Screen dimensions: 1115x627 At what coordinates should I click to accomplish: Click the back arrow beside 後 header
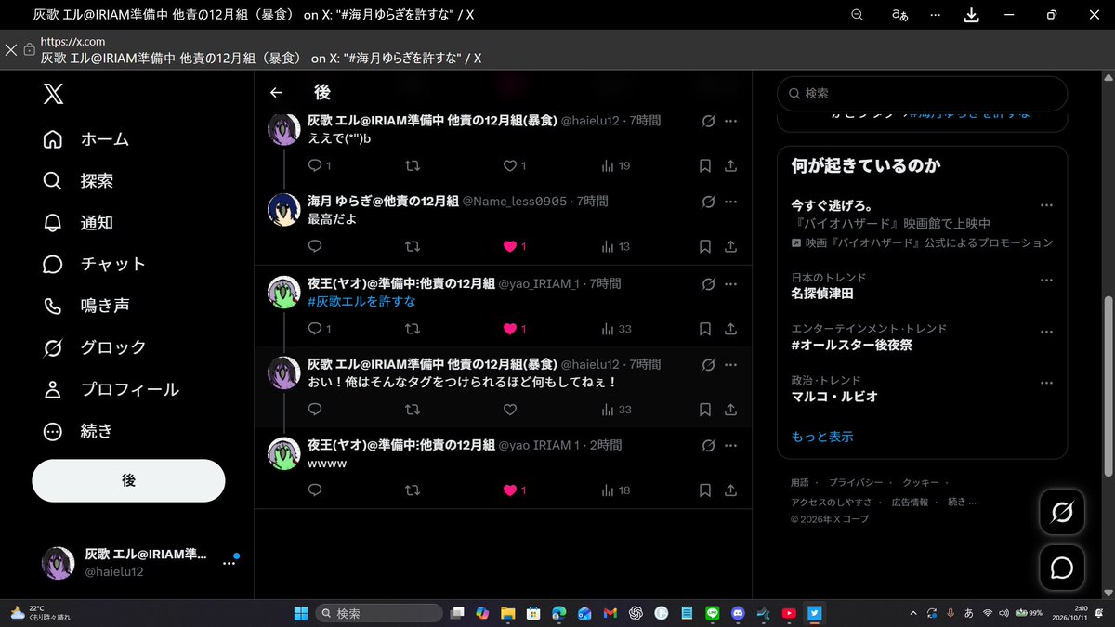(x=276, y=92)
